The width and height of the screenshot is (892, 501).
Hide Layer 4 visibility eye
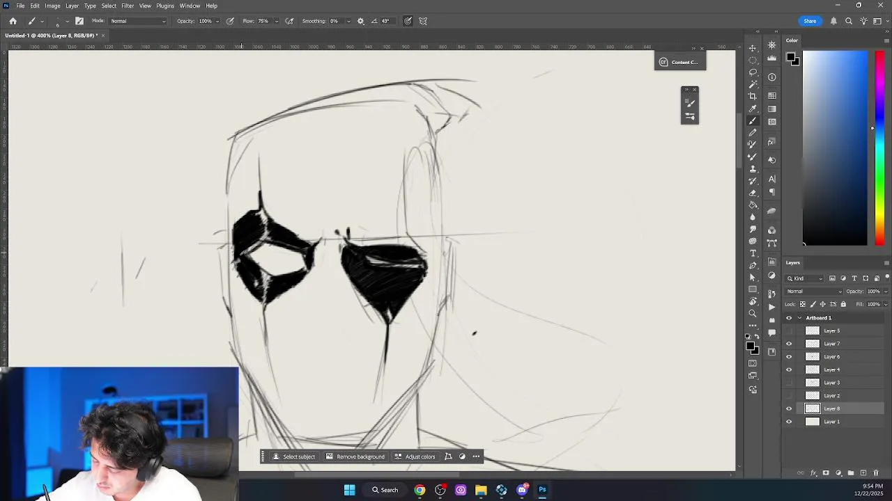coord(789,369)
